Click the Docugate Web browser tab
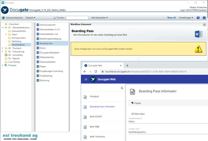Viewport: 208px width, 141px height. [x=103, y=65]
